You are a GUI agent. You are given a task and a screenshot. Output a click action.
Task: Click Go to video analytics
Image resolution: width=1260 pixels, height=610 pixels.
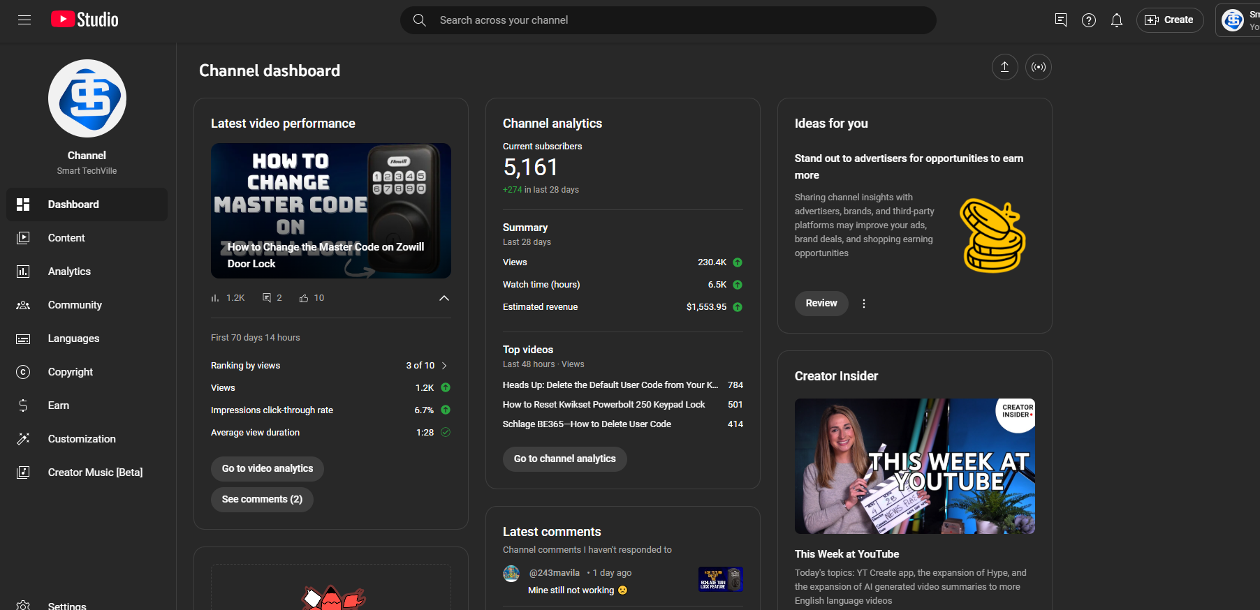[268, 468]
